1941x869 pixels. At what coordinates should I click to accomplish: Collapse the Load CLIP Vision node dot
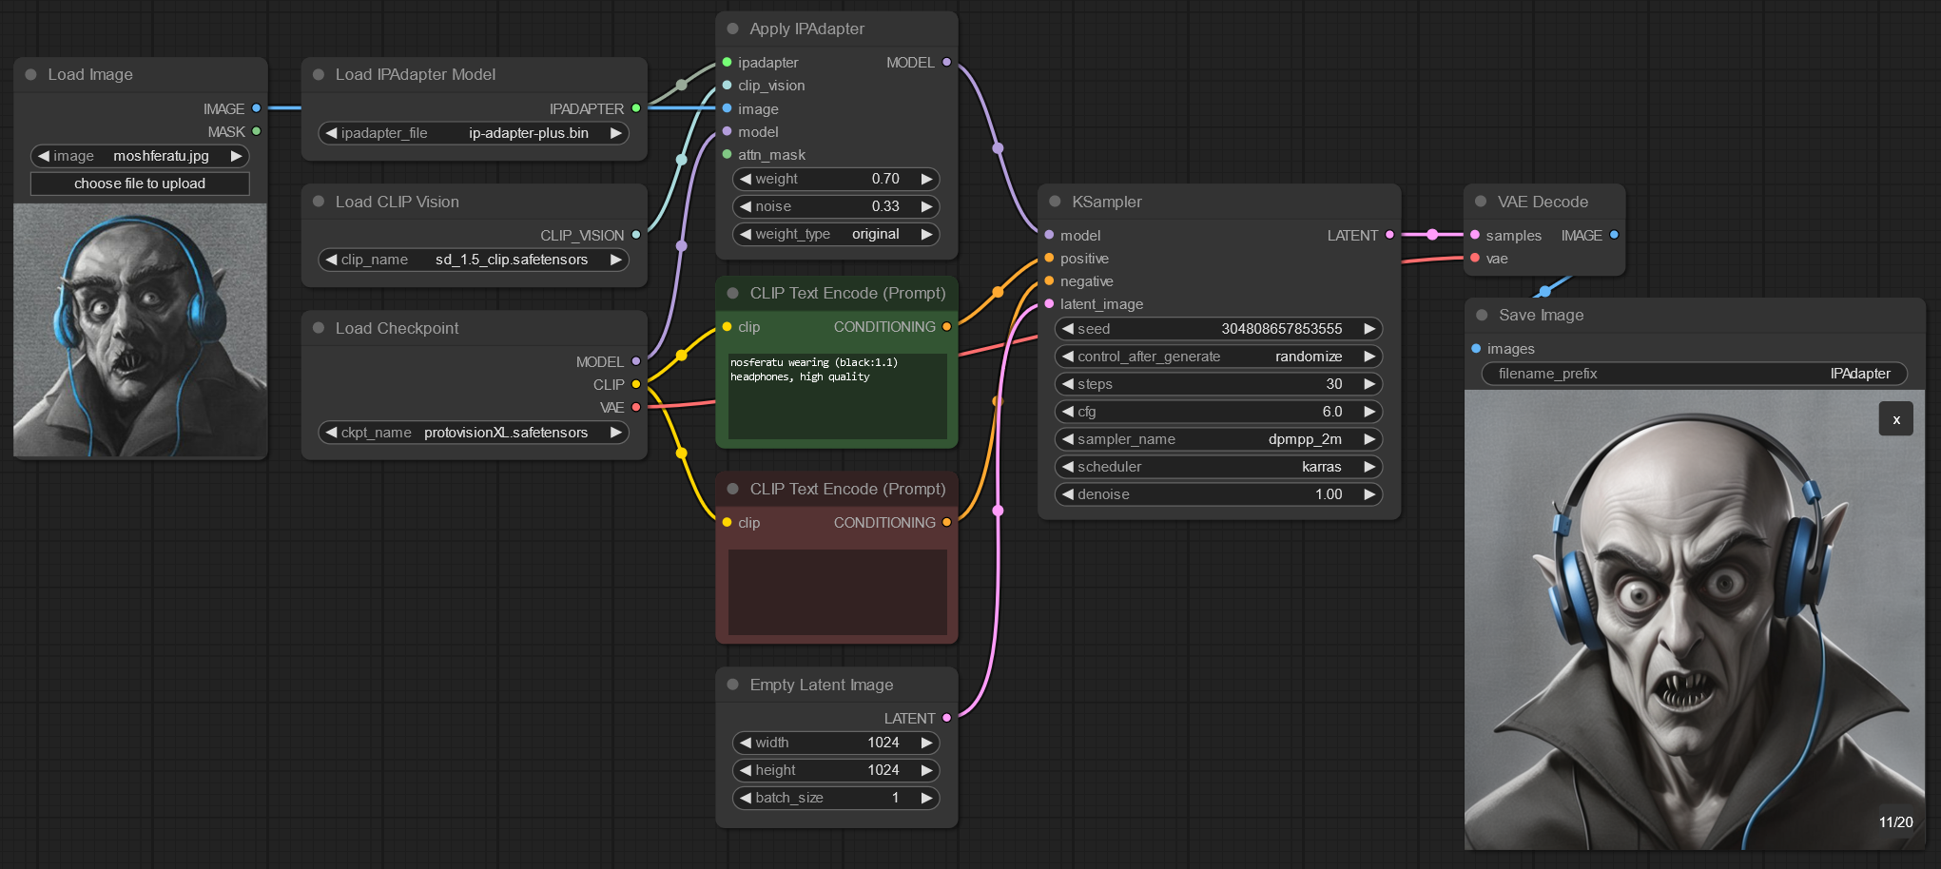tap(319, 202)
